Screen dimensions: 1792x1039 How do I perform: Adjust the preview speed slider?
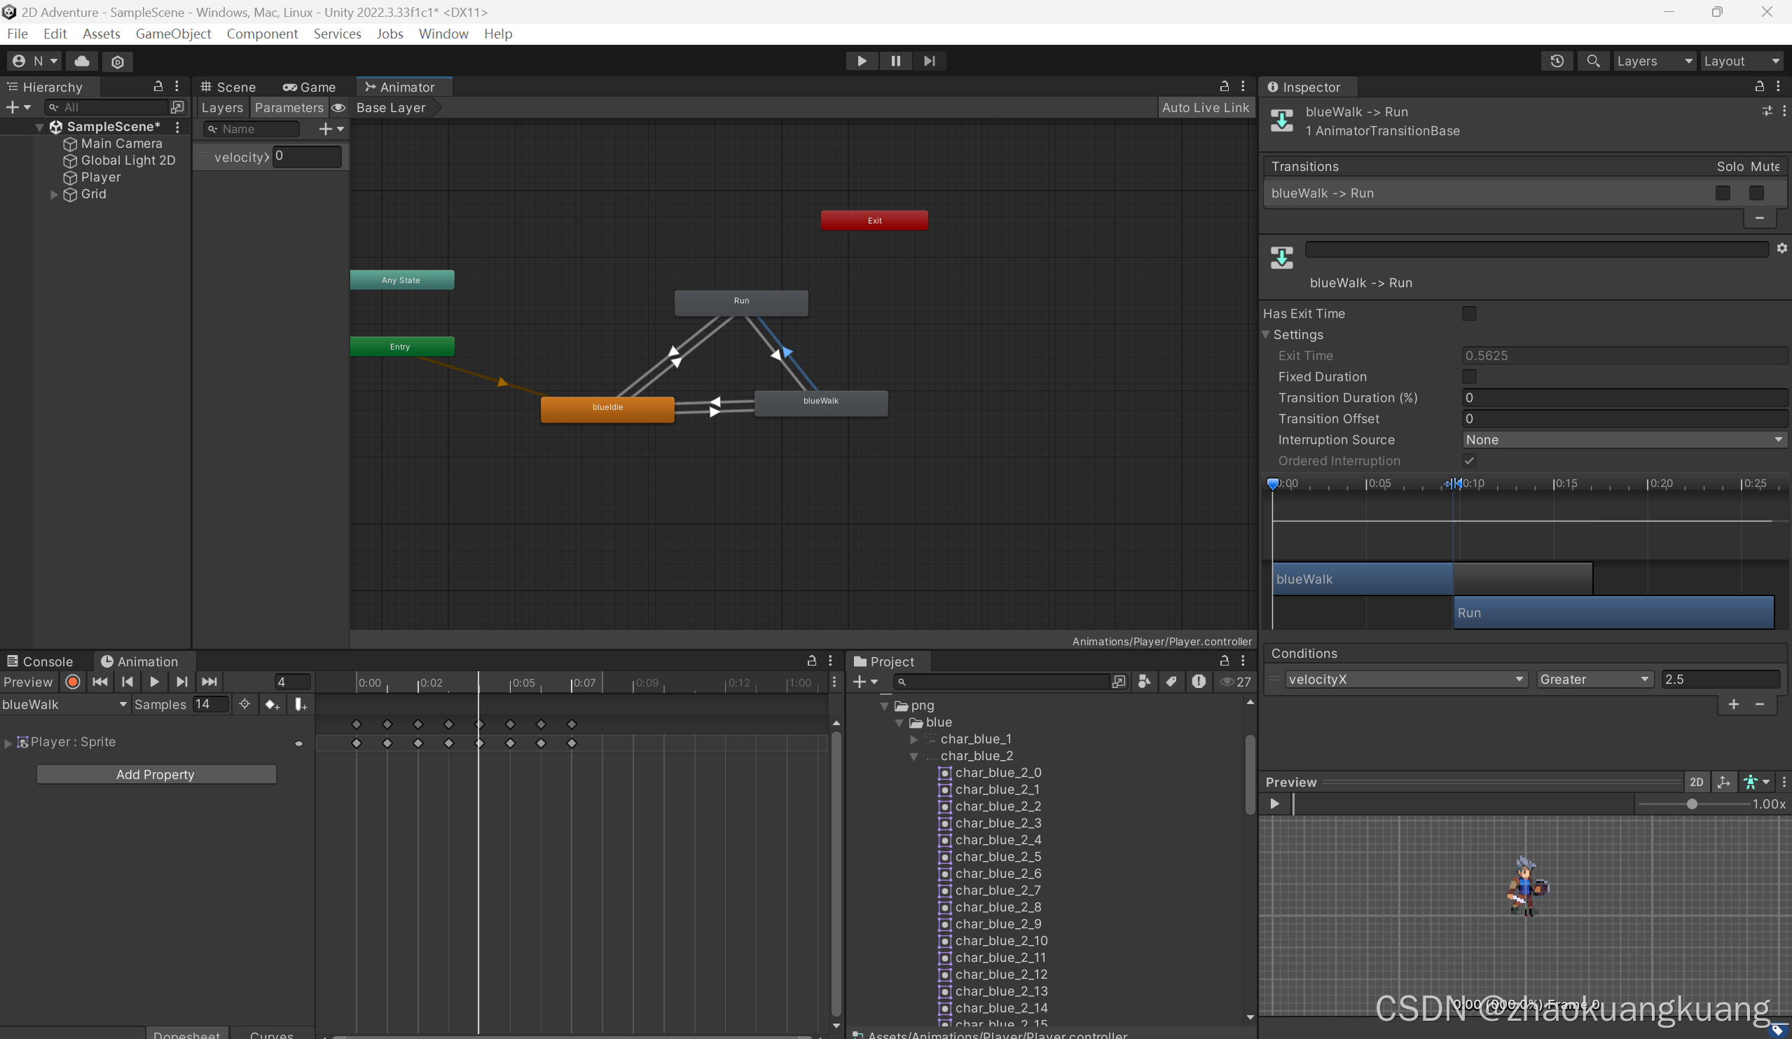click(x=1692, y=804)
